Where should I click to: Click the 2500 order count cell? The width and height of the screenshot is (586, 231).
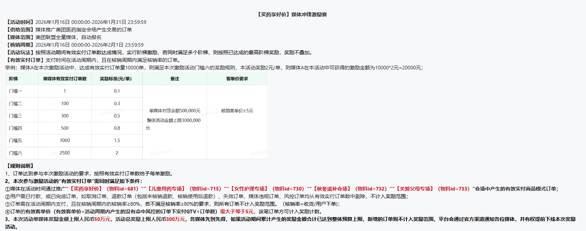pos(65,153)
